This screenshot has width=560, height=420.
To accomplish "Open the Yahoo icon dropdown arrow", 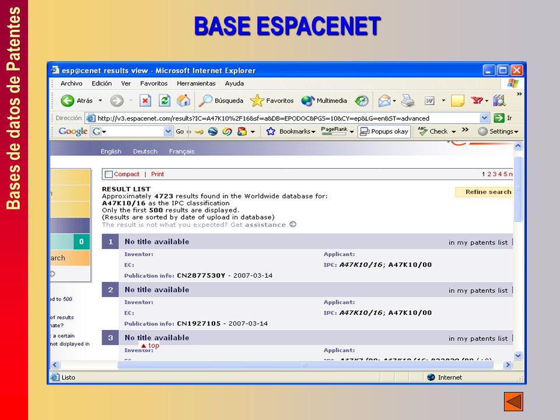I will click(x=487, y=101).
